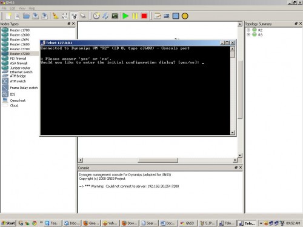Select ASA firewall node type
The height and width of the screenshot is (227, 303).
coord(19,63)
